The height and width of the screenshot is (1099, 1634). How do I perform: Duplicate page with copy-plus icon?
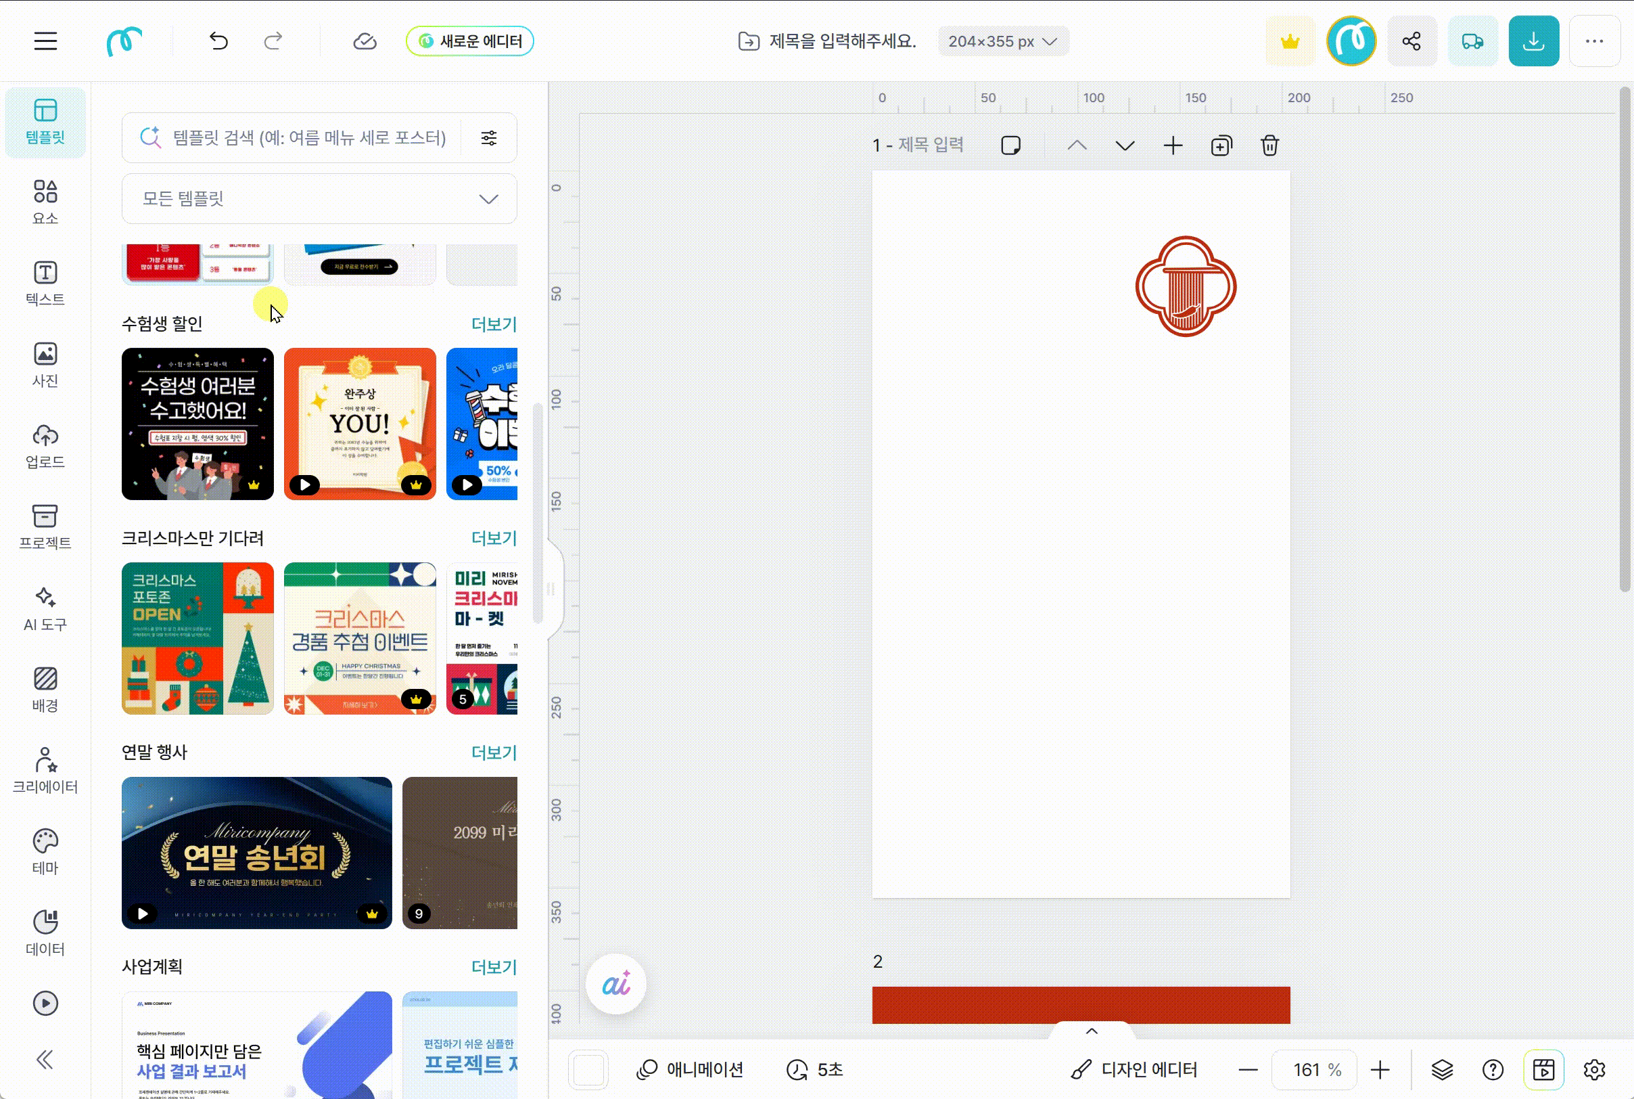1221,145
